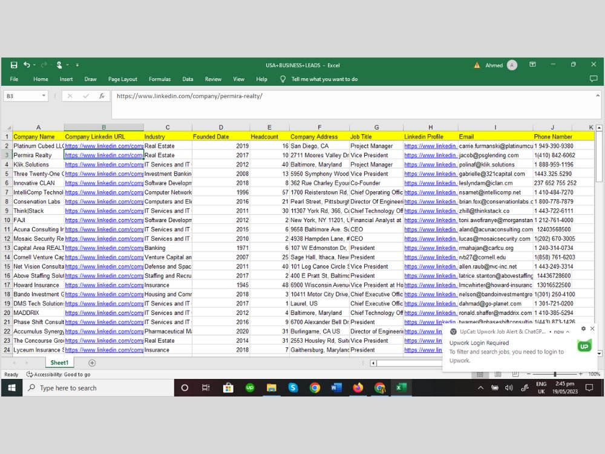Open Ahmed account avatar

(x=512, y=65)
